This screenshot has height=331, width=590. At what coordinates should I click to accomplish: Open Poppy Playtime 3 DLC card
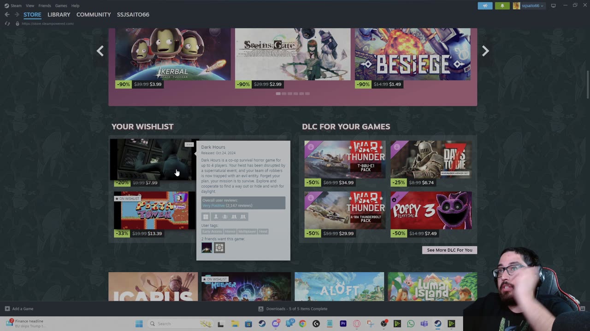431,210
